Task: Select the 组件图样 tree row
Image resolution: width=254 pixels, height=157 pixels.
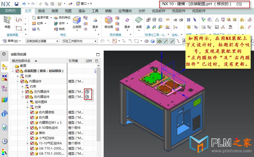Action: coord(39,102)
